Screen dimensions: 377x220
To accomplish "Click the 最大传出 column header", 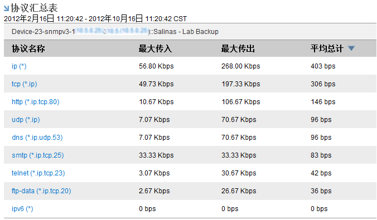I will pyautogui.click(x=238, y=48).
